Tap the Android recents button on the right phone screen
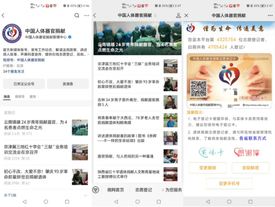The image size is (275, 207). click(251, 201)
